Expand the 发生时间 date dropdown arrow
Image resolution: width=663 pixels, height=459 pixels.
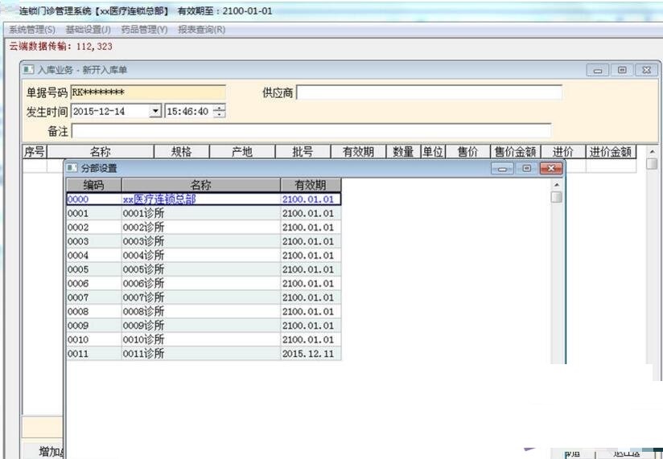155,111
